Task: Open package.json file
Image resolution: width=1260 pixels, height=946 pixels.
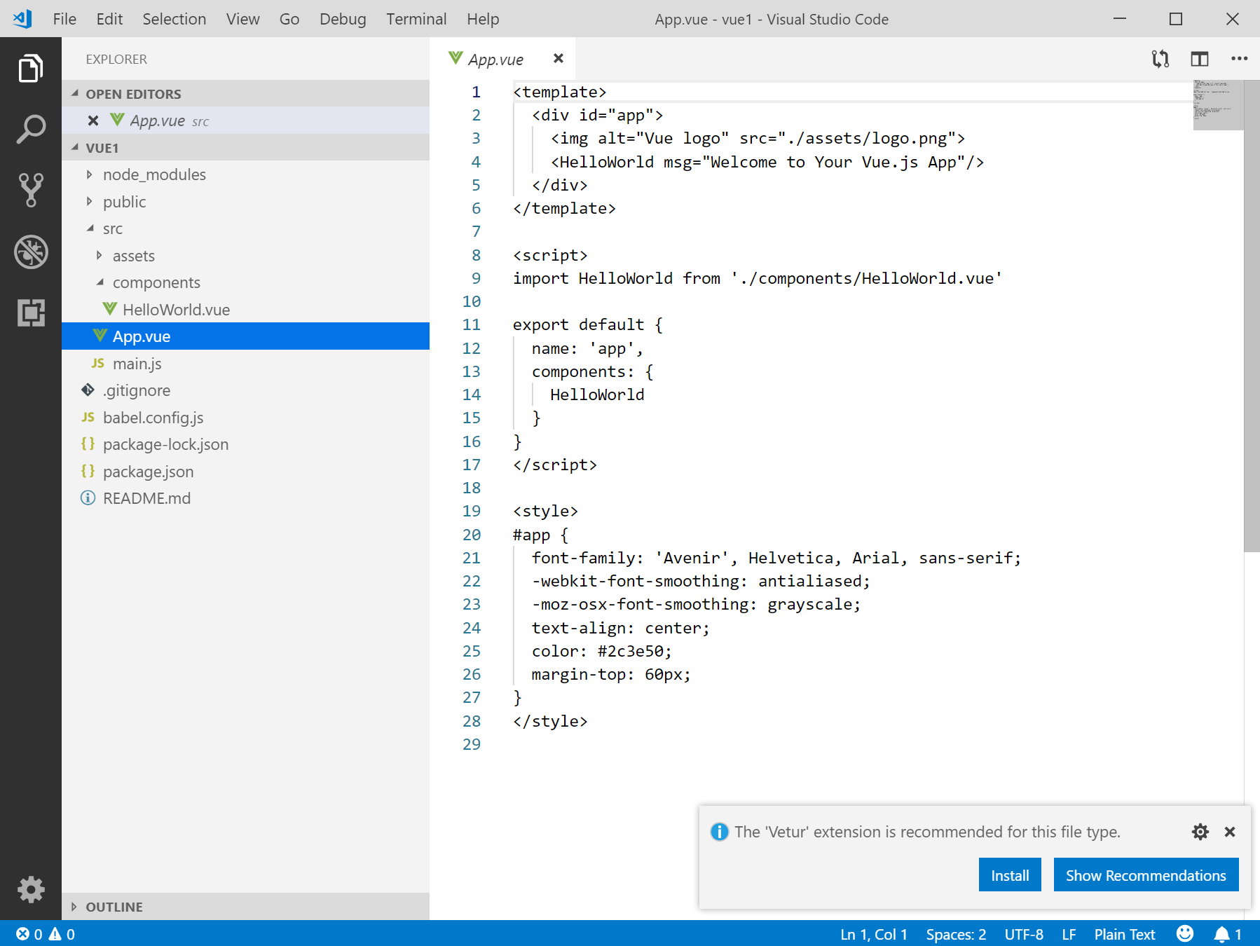Action: click(245, 472)
